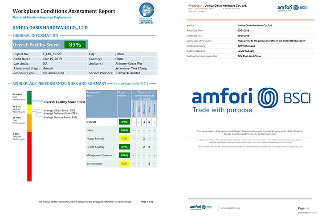Screen dimensions: 334x216
Task: Click the Health & Safety Minor count '3'
Action: click(x=149, y=147)
